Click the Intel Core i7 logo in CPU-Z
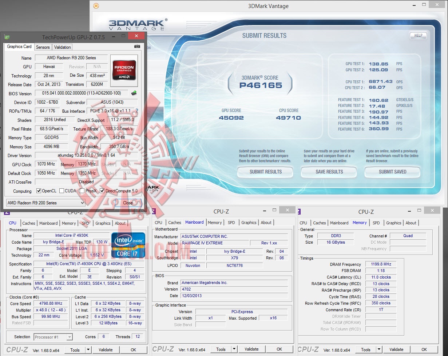 pos(128,245)
